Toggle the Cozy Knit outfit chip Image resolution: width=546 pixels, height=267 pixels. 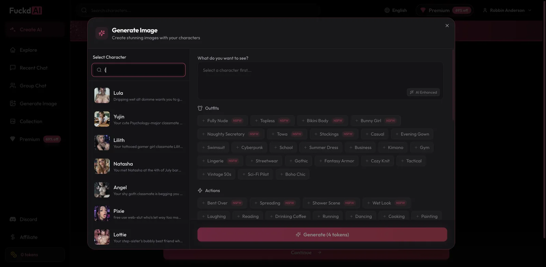tap(377, 161)
